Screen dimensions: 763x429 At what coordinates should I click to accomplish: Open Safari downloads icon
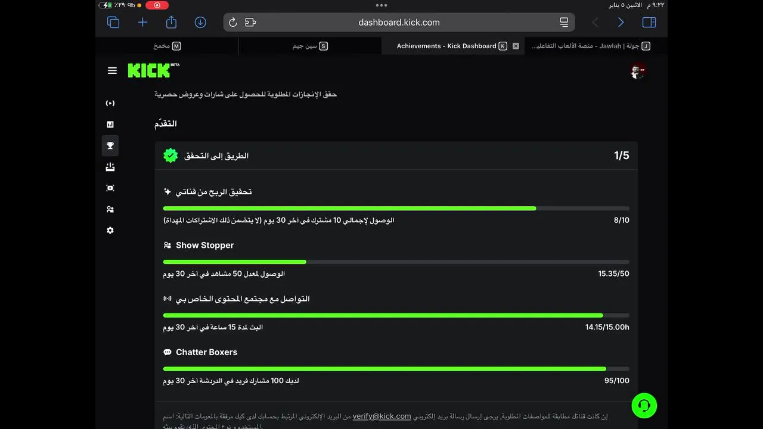[x=200, y=22]
